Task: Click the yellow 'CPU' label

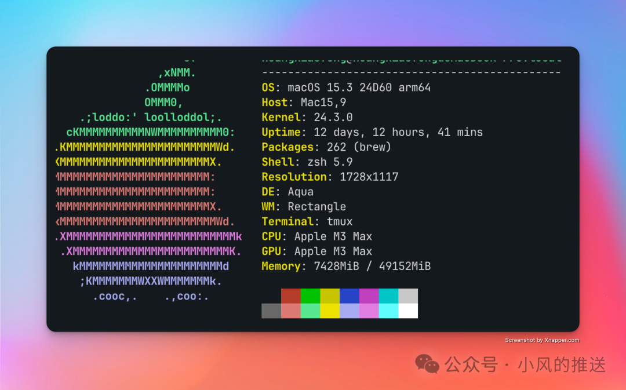Action: coord(271,236)
